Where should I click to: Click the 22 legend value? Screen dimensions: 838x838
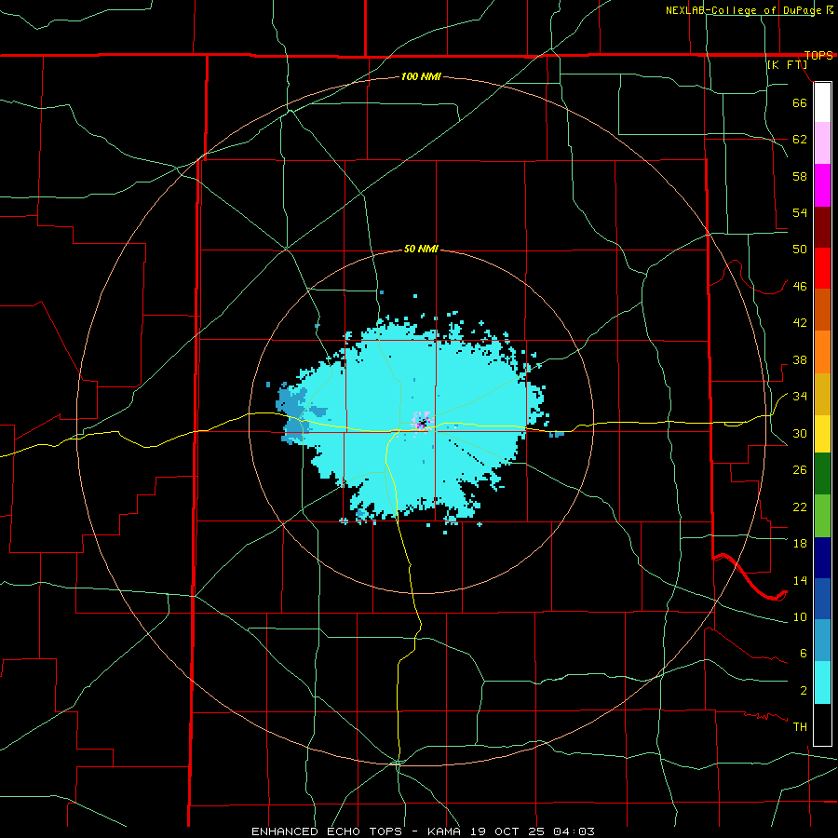pos(800,507)
